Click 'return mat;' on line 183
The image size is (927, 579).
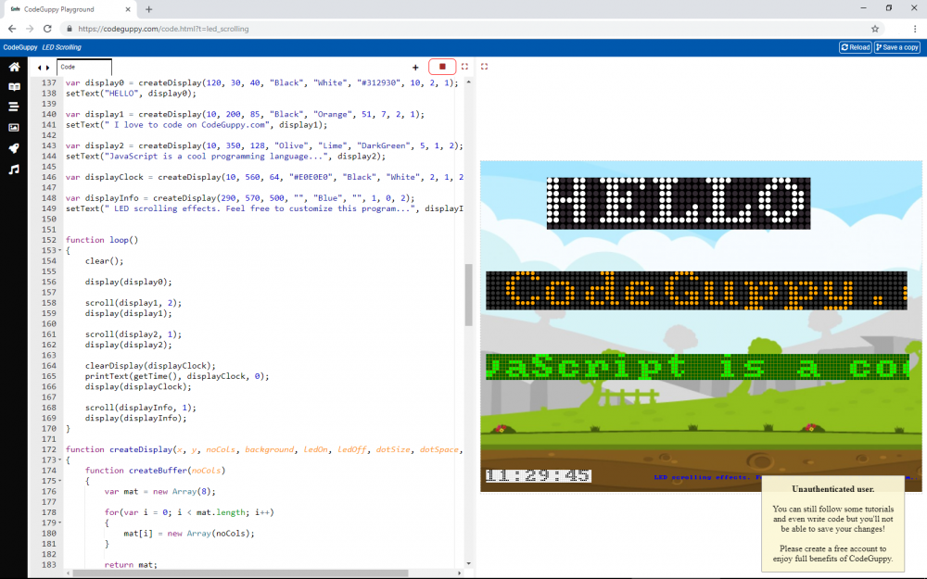click(x=131, y=565)
